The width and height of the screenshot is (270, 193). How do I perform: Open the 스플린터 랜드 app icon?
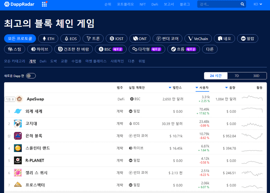[18, 148]
